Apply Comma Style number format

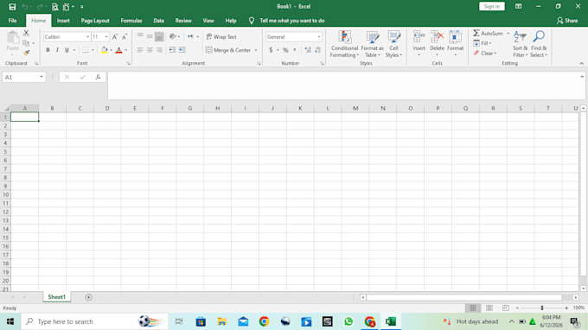coord(295,50)
